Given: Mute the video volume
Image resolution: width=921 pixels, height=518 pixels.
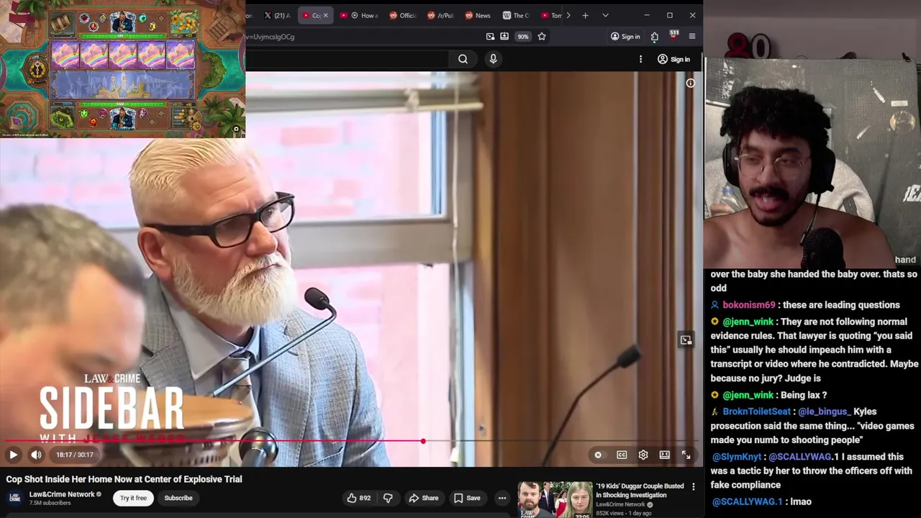Looking at the screenshot, I should coord(36,455).
